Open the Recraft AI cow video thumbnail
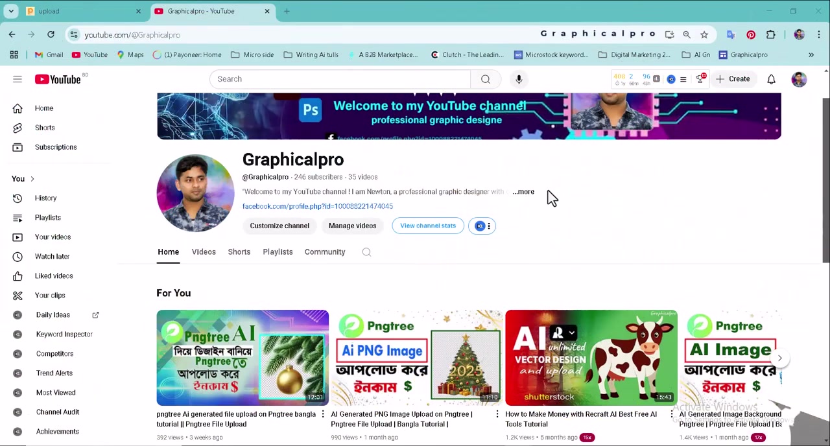830x446 pixels. click(591, 358)
